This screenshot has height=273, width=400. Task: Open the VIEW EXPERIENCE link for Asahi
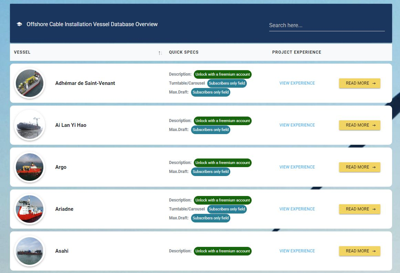point(297,251)
